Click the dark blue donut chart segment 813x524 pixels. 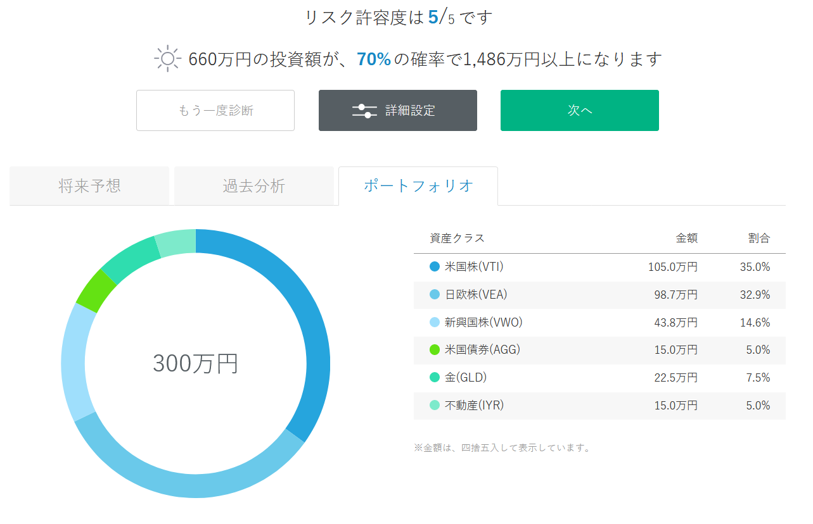[310, 329]
